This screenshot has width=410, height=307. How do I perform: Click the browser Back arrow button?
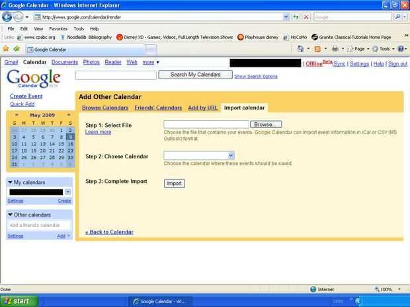click(x=7, y=17)
